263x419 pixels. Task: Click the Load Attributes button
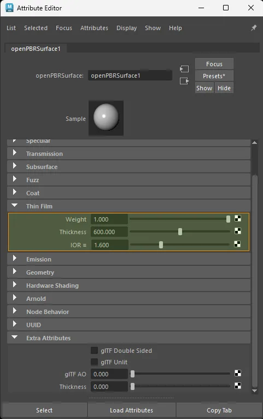[132, 410]
